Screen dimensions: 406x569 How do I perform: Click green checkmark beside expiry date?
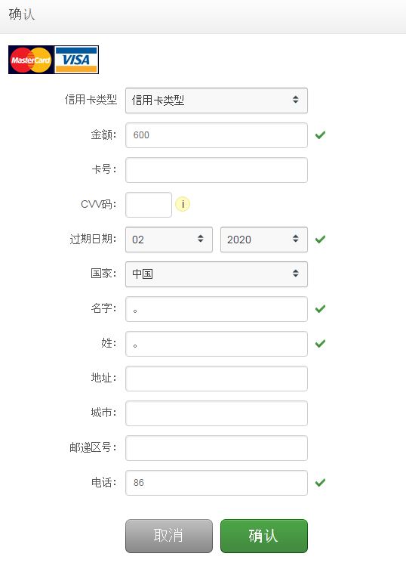(320, 240)
